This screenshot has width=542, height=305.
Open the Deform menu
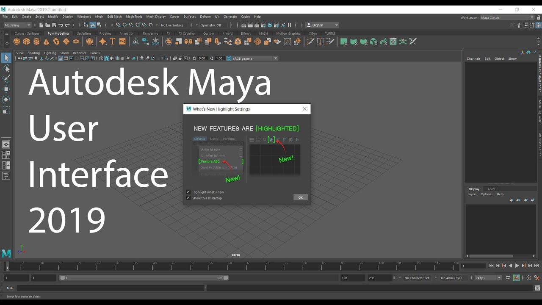(x=205, y=17)
